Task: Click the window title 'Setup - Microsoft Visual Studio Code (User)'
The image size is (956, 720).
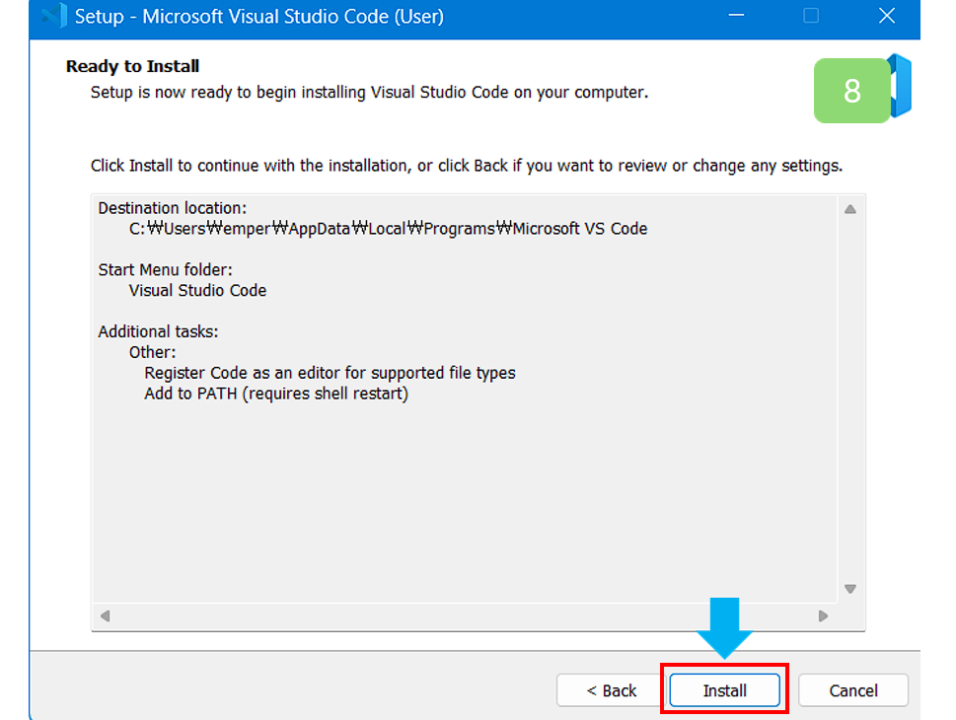Action: [259, 17]
